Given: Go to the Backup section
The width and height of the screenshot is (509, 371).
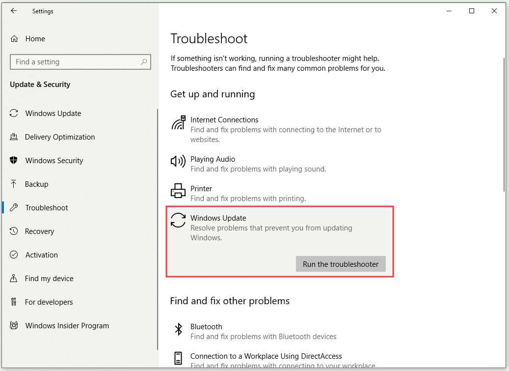Looking at the screenshot, I should click(37, 184).
